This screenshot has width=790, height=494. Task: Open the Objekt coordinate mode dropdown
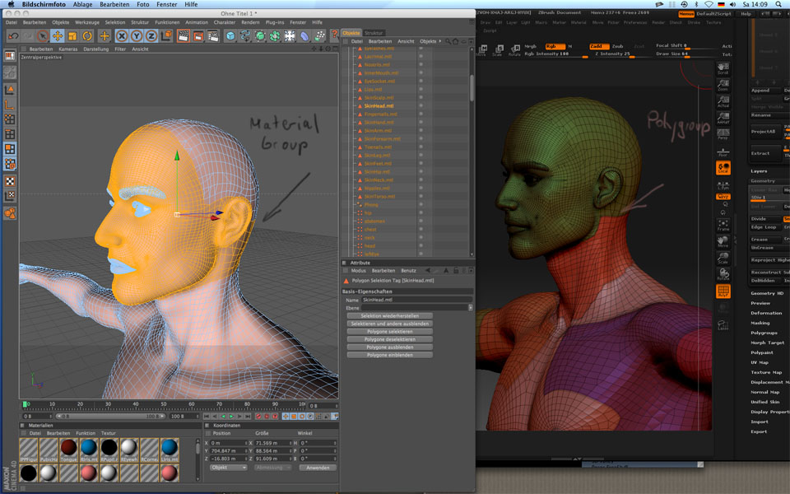pyautogui.click(x=228, y=467)
